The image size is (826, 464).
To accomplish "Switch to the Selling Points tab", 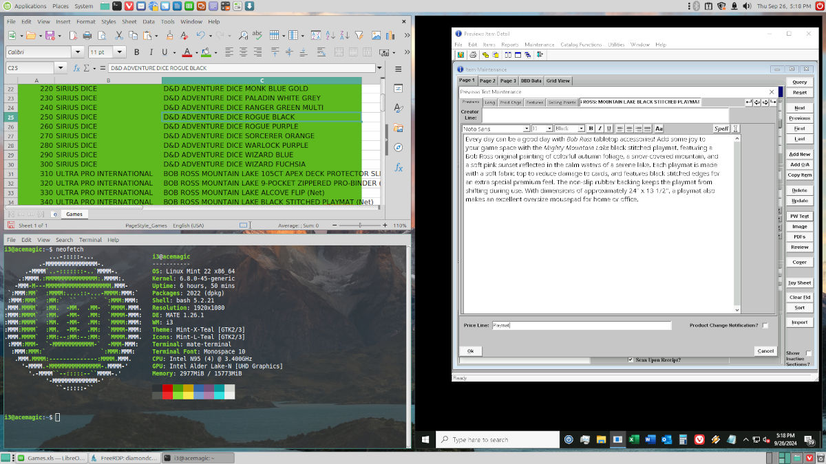I will 561,102.
